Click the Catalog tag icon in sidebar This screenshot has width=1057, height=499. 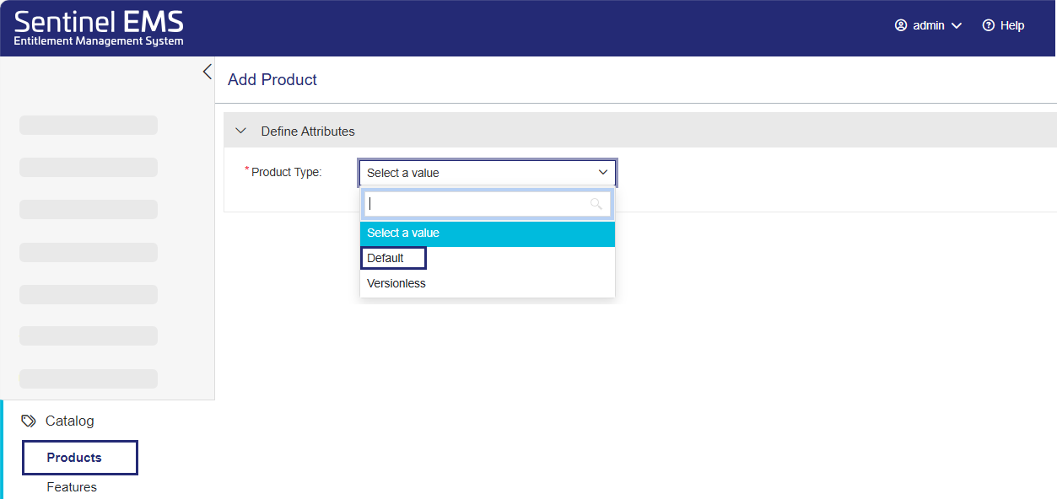coord(28,420)
